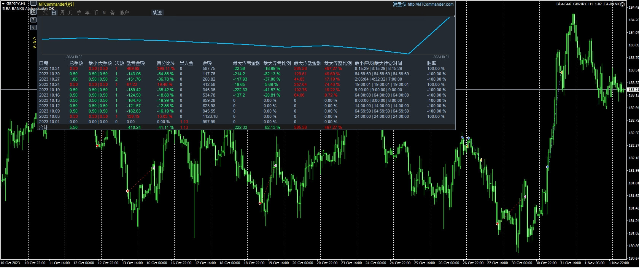Select the 综 summary tab
The image size is (639, 268).
click(46, 13)
